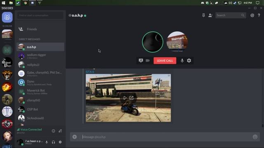Toggle deafen headphones in user panel
The height and width of the screenshot is (148, 264).
coord(53,142)
